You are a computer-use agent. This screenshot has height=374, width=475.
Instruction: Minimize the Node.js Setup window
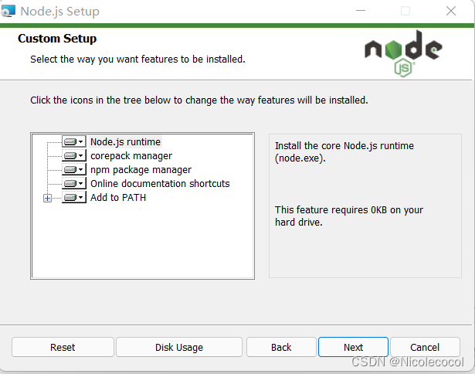(361, 12)
